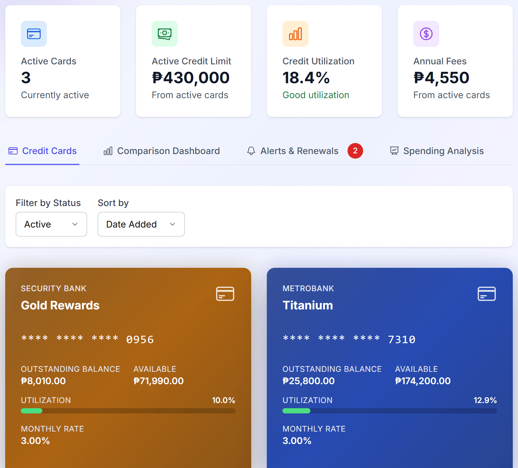This screenshot has width=518, height=468.
Task: Click the blue credit card icon above Active Cards
Action: tap(34, 34)
